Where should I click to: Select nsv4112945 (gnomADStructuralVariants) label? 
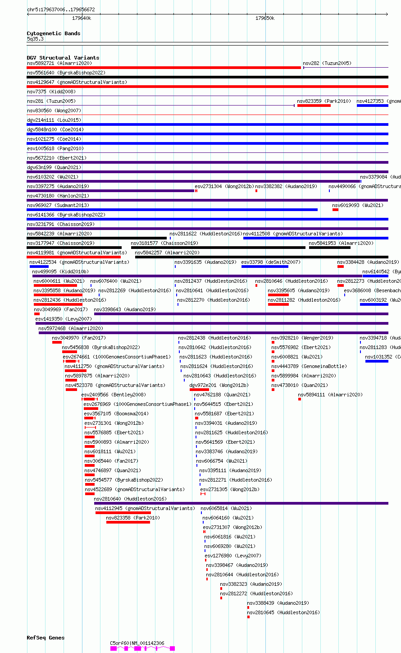point(145,509)
